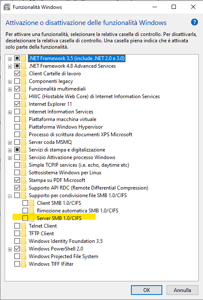
Task: Select the TFTP Client label
Action: (41, 234)
